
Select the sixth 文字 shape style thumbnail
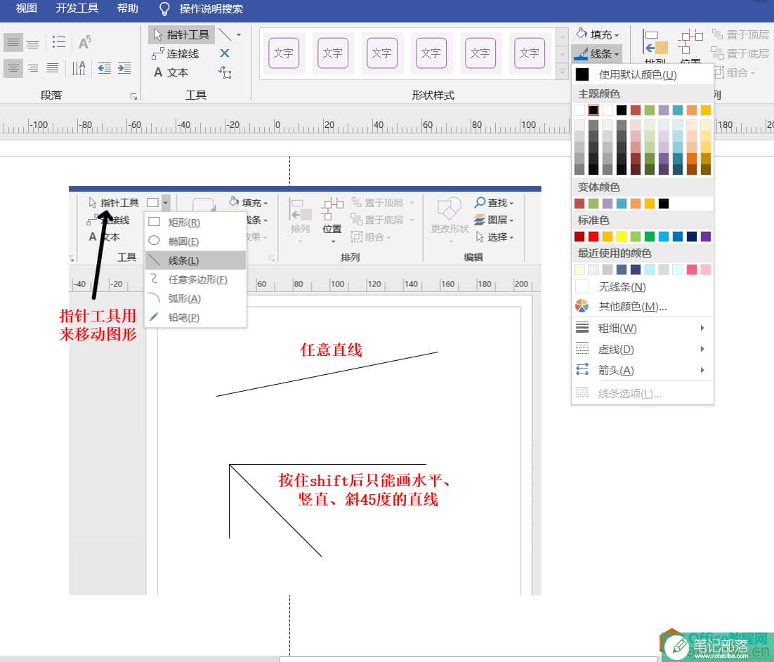click(529, 53)
